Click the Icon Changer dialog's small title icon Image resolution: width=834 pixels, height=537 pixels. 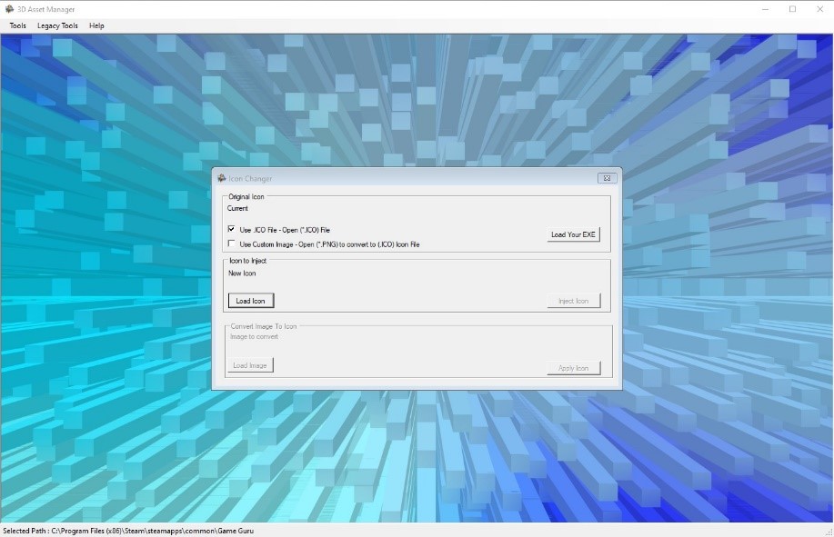pyautogui.click(x=222, y=178)
